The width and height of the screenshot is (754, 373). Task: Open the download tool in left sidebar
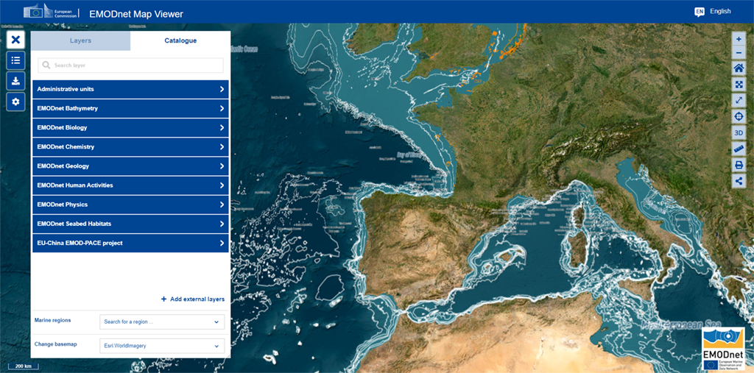[x=15, y=81]
